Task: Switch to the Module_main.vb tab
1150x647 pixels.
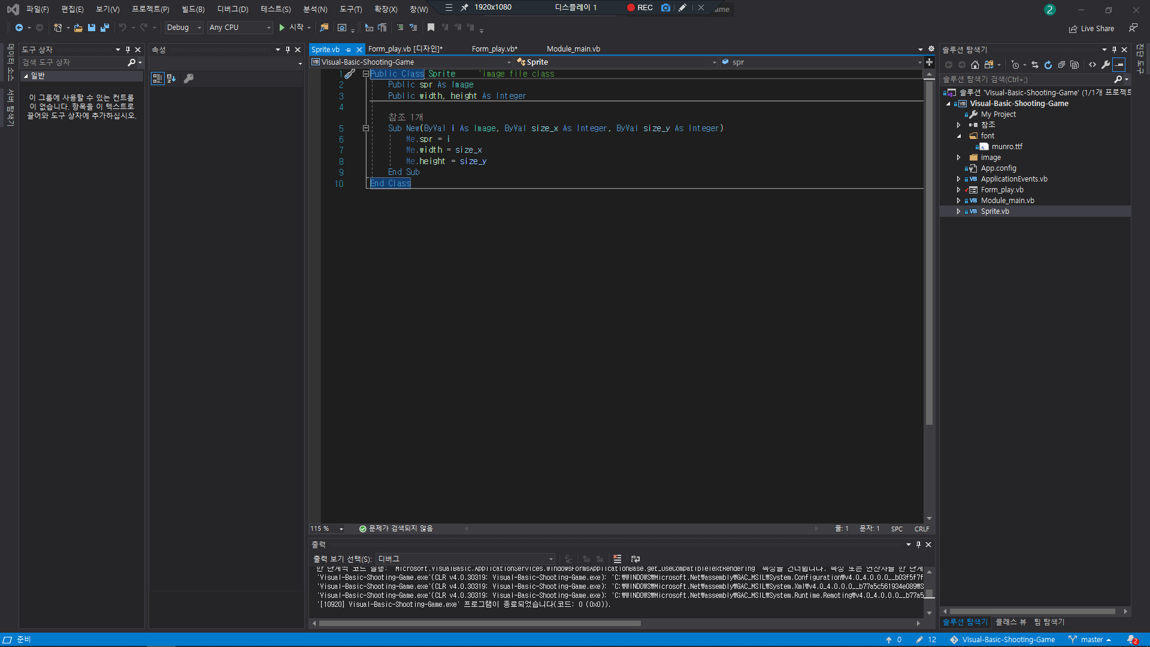Action: coord(573,49)
